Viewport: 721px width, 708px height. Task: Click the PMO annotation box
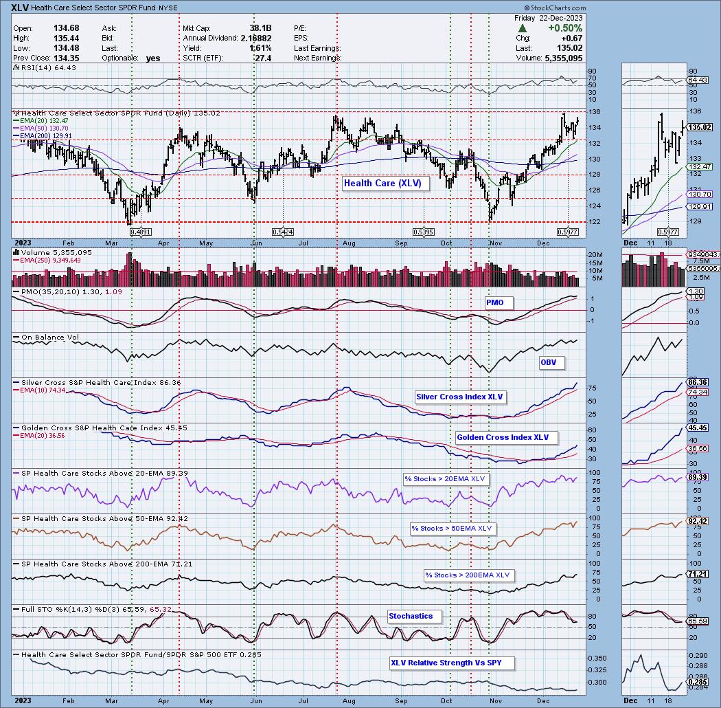pos(499,303)
